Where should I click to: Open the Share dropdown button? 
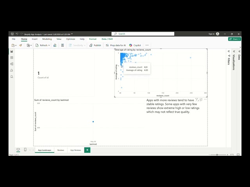click(234, 39)
